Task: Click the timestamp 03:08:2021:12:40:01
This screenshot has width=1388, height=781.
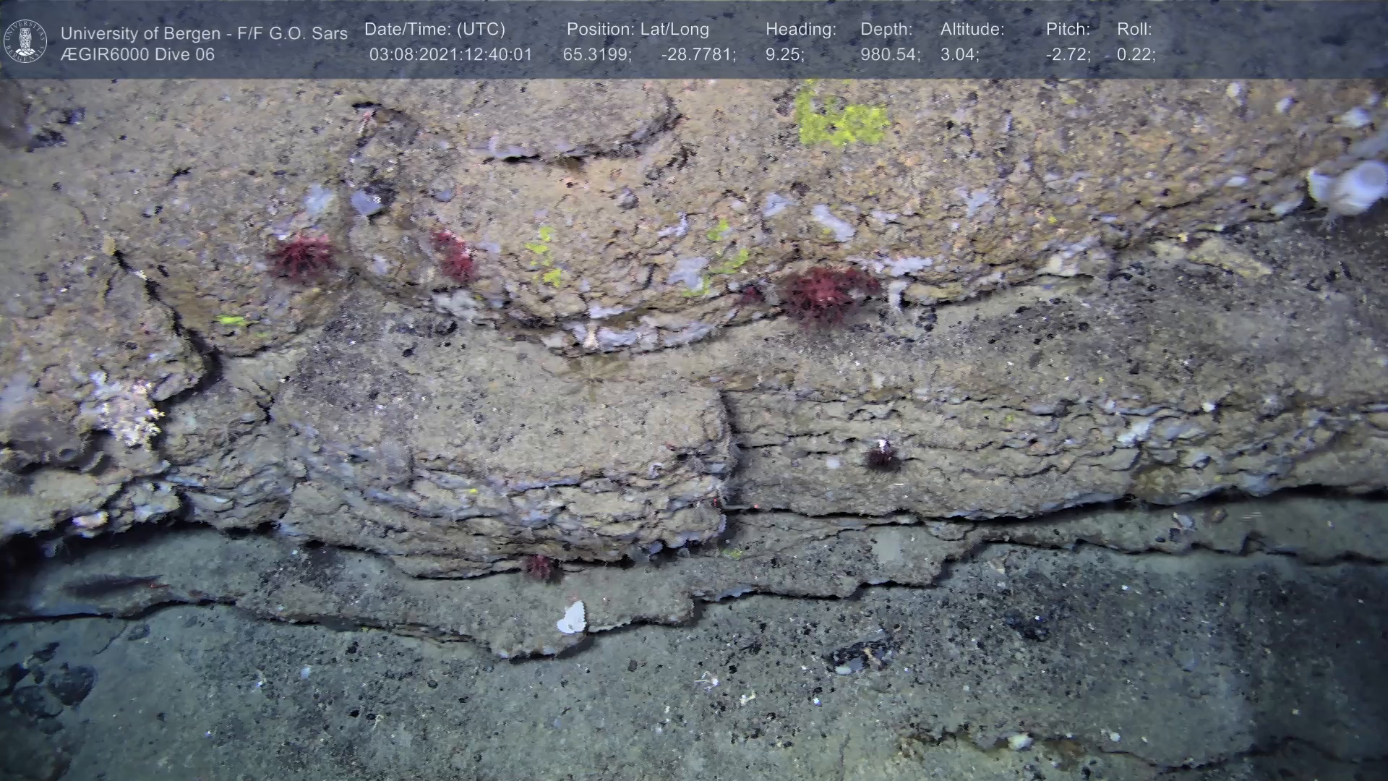Action: [x=450, y=55]
